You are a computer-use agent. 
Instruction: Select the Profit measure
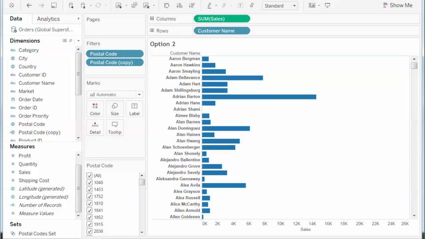coord(25,156)
